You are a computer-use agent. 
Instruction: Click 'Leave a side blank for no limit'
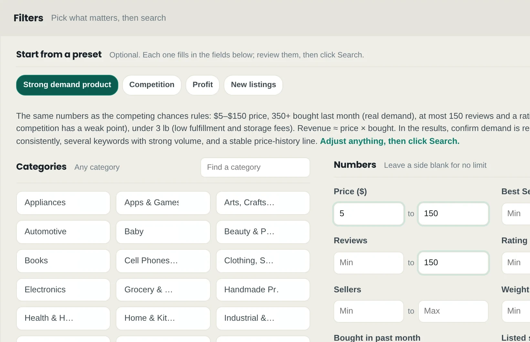[435, 165]
